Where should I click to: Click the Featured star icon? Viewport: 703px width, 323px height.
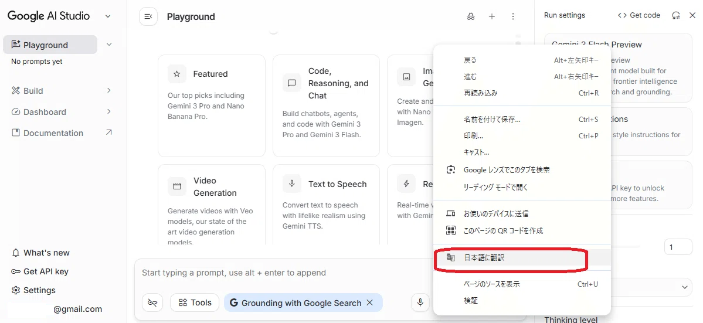click(176, 74)
